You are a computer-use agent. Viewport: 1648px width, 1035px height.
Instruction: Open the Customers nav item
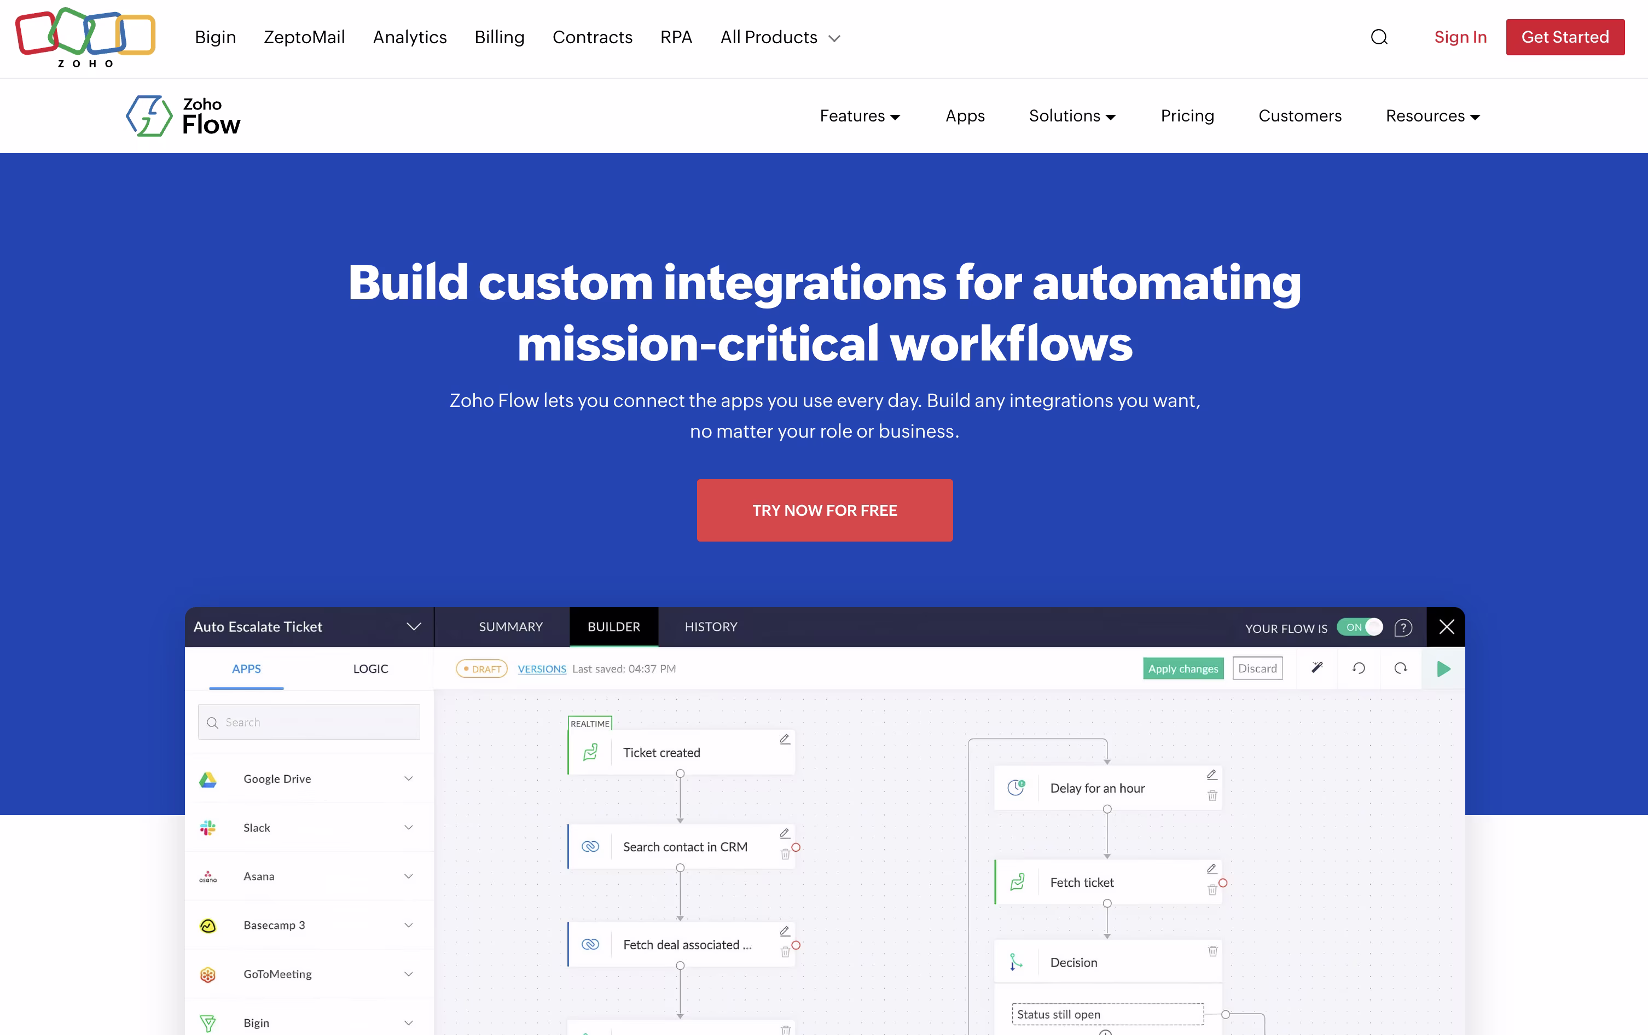pyautogui.click(x=1299, y=117)
